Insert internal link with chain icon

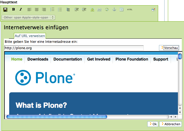(x=99, y=9)
